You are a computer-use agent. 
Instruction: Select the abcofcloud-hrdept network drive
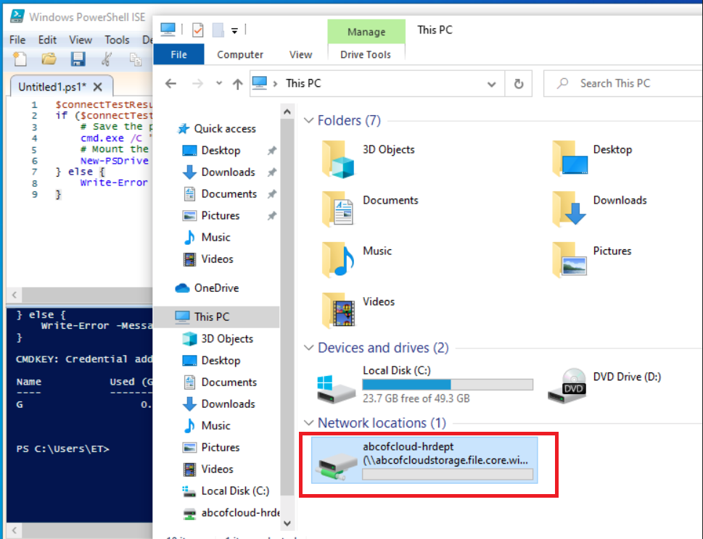point(424,459)
